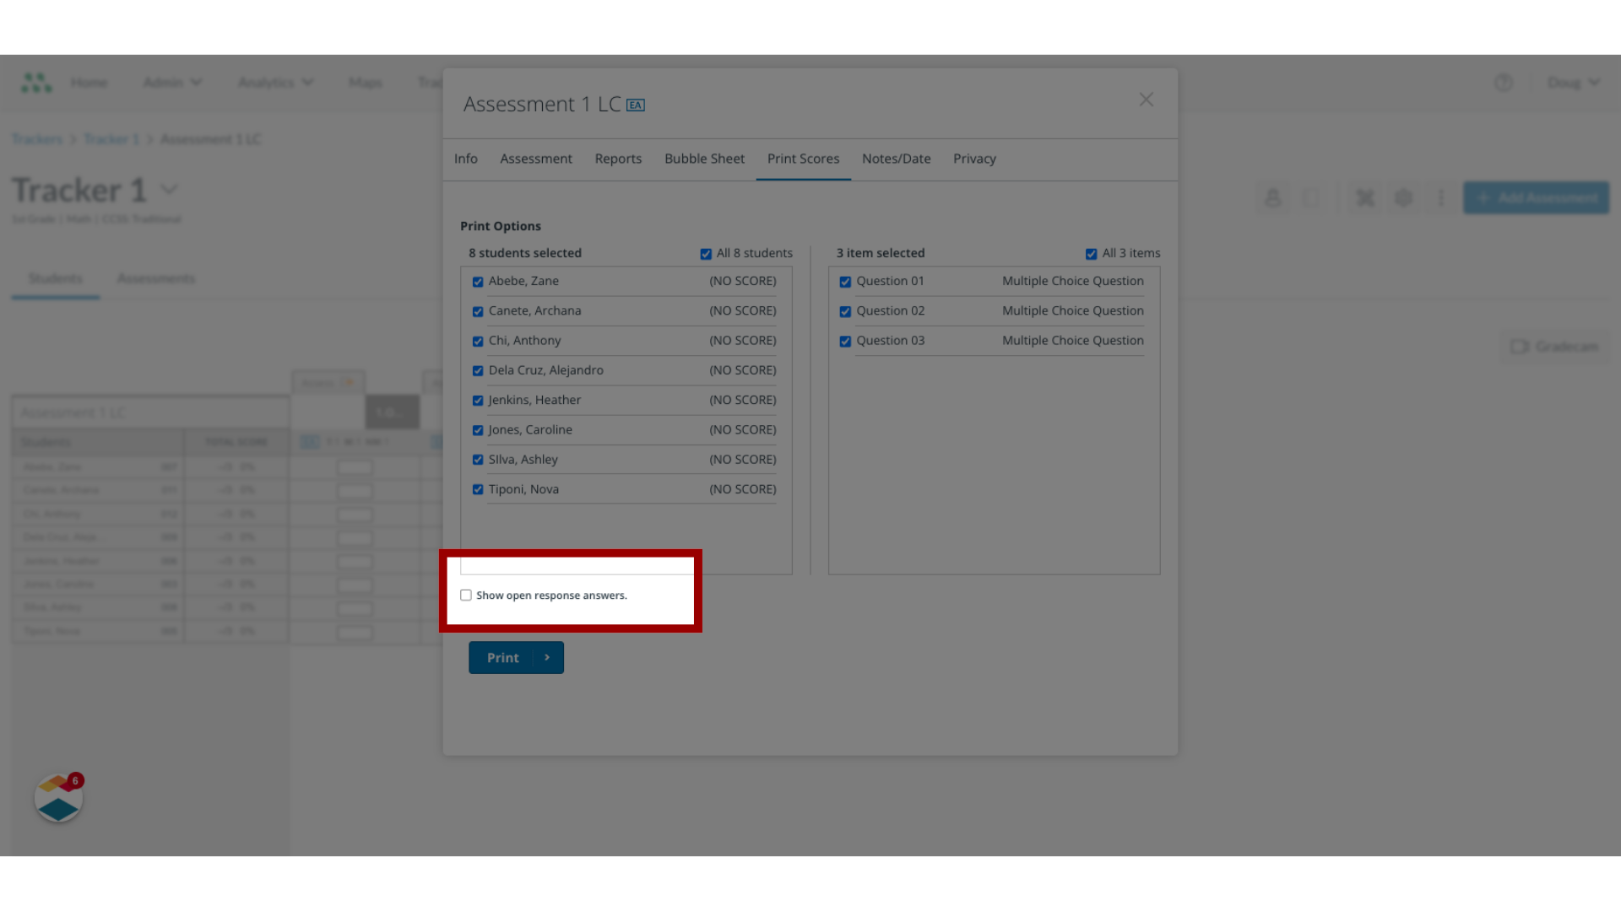The image size is (1621, 911).
Task: Click Multiple Choice Question for Question 02
Action: tap(1072, 311)
